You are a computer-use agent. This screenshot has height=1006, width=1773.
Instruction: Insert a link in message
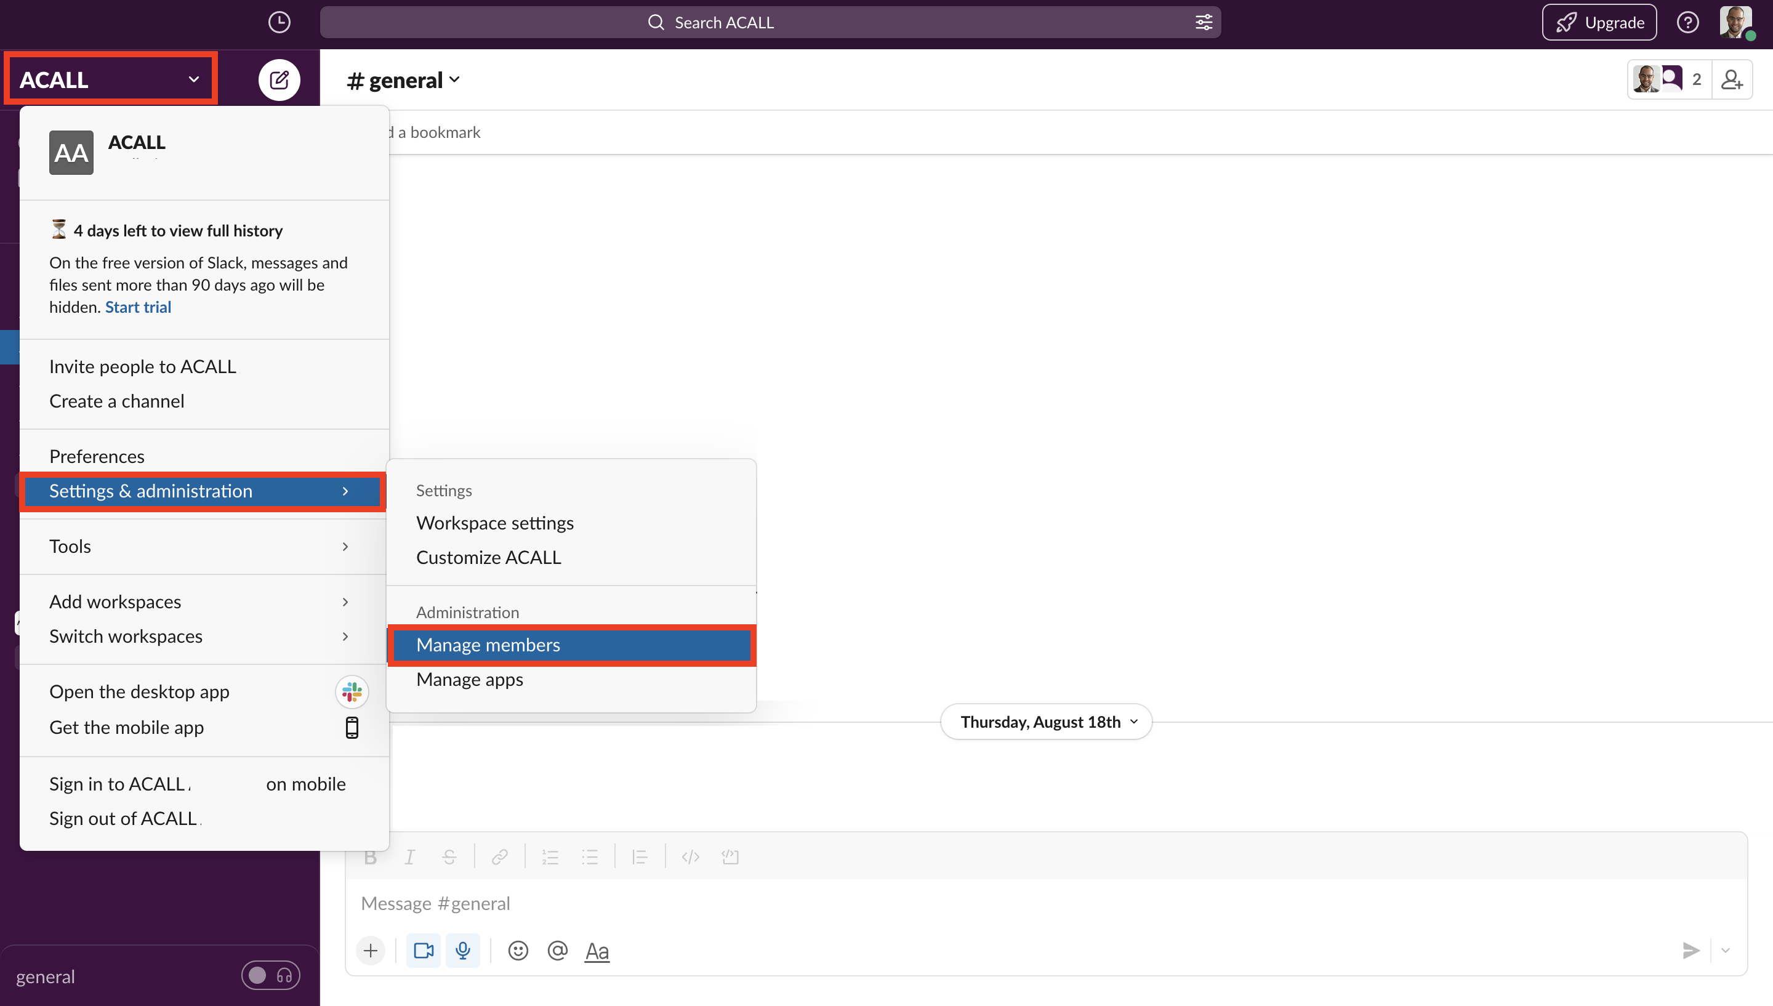499,858
